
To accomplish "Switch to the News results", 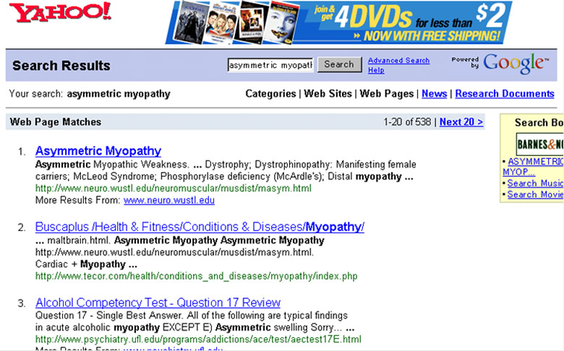I will [x=434, y=94].
